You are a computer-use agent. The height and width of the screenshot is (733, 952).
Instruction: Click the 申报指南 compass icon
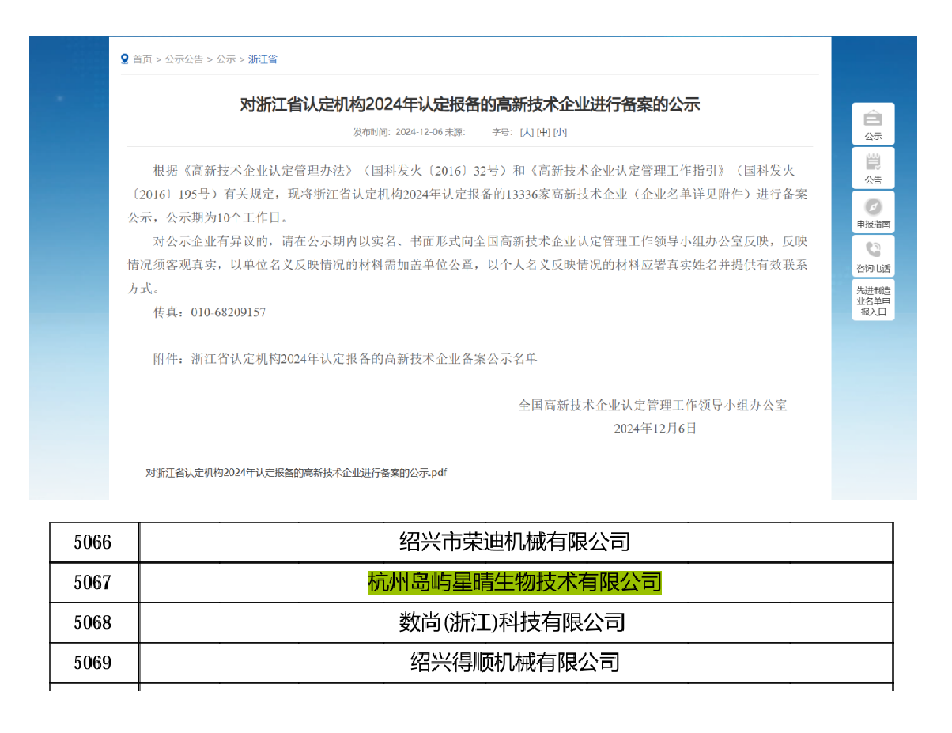[873, 207]
